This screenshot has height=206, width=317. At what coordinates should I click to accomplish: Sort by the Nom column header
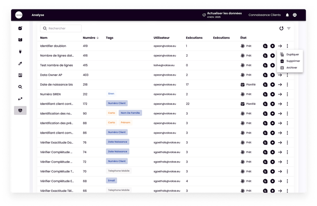coord(44,38)
